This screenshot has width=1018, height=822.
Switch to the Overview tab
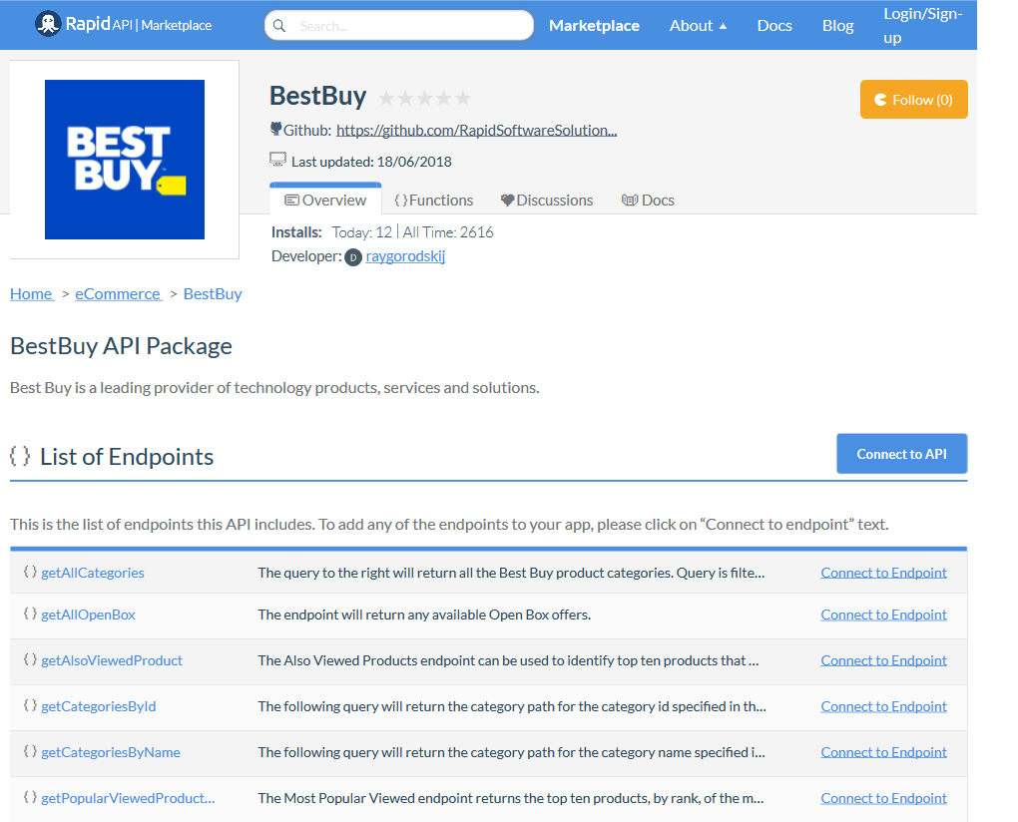(325, 200)
